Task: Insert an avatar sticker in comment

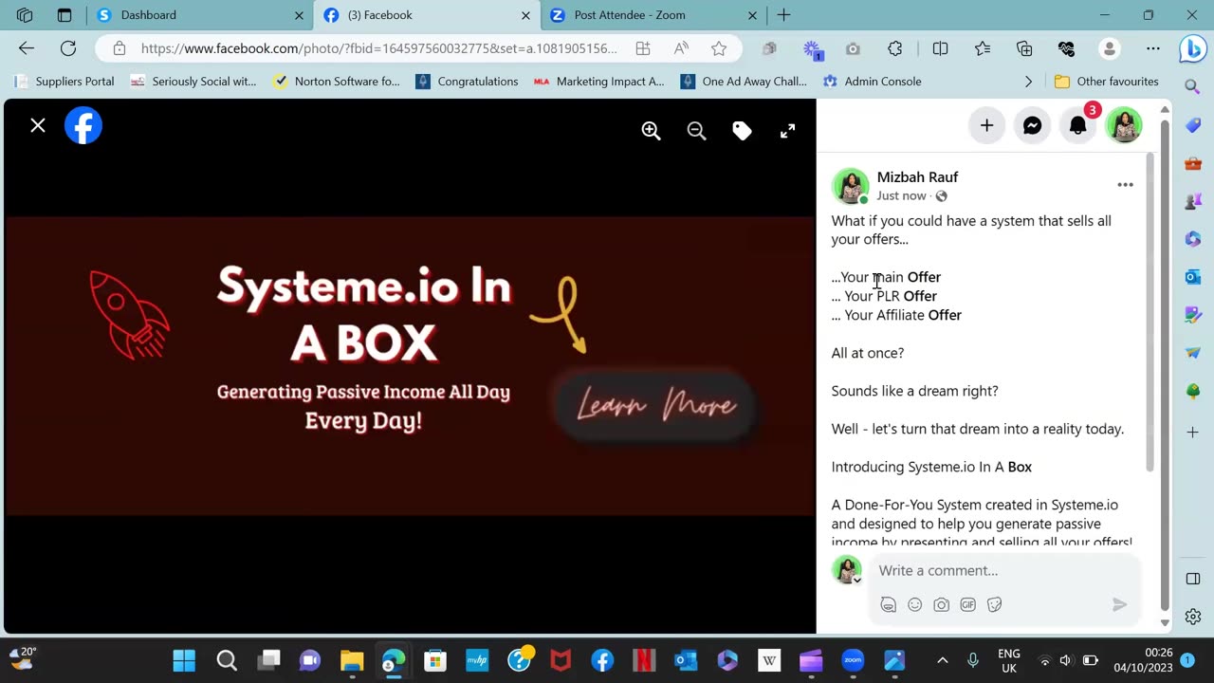Action: (x=888, y=604)
